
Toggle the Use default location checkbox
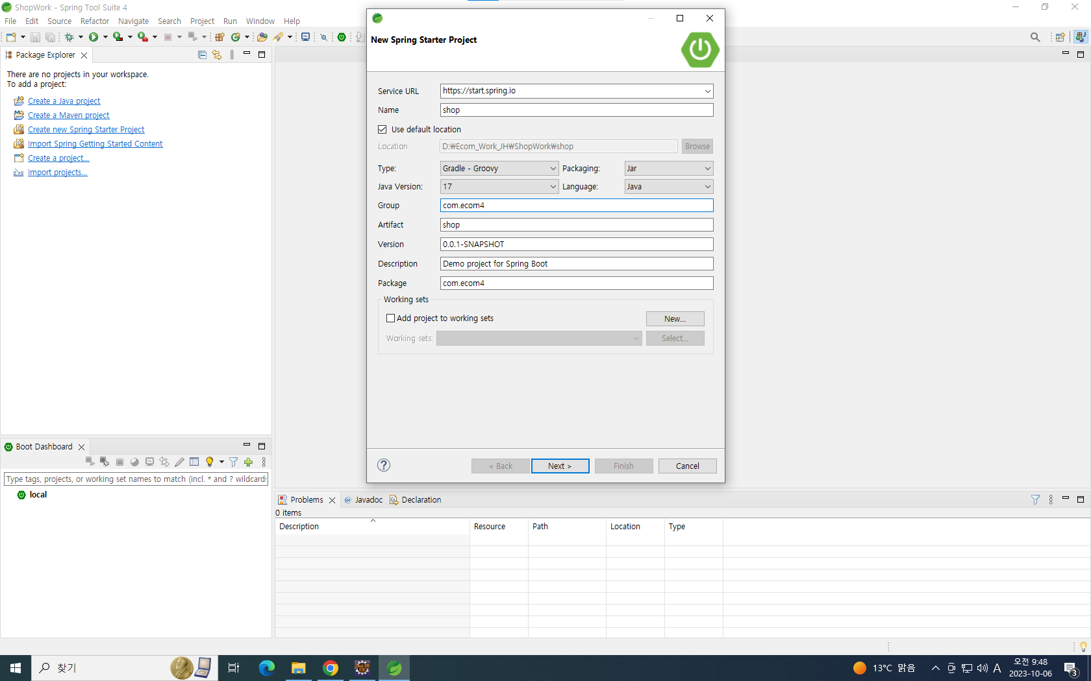coord(382,129)
